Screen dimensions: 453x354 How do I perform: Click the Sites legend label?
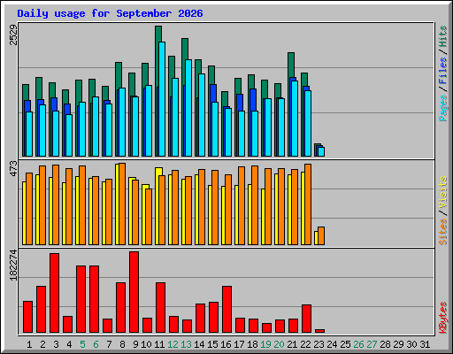pyautogui.click(x=442, y=232)
